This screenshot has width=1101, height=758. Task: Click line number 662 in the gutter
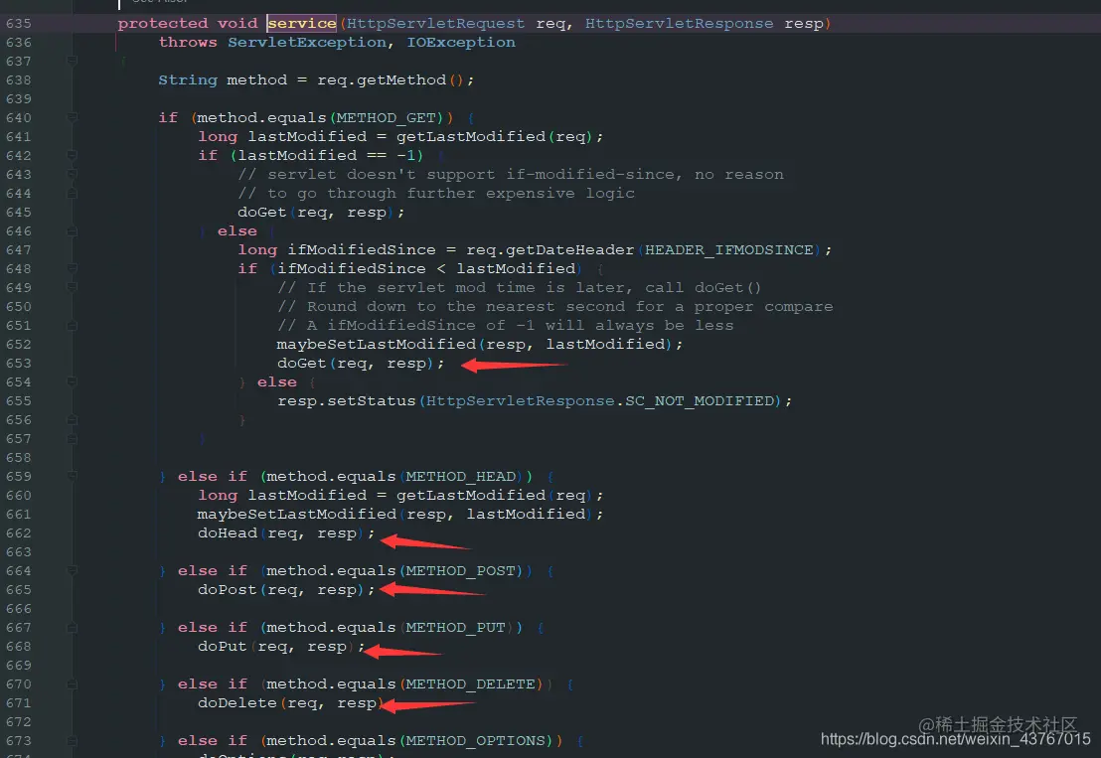coord(19,533)
